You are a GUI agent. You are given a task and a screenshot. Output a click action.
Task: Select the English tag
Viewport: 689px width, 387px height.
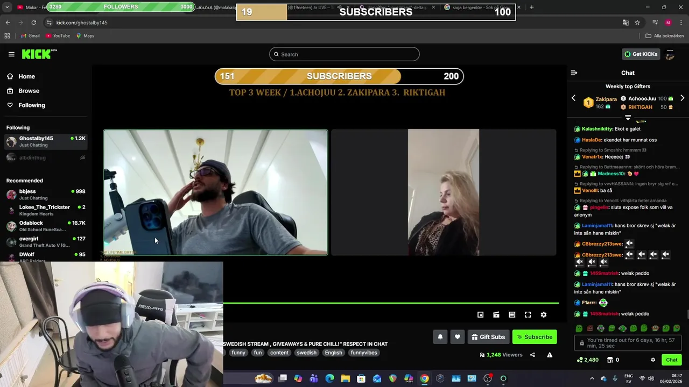(333, 353)
